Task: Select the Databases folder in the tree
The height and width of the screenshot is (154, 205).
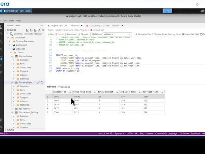Action: pyautogui.click(x=20, y=38)
